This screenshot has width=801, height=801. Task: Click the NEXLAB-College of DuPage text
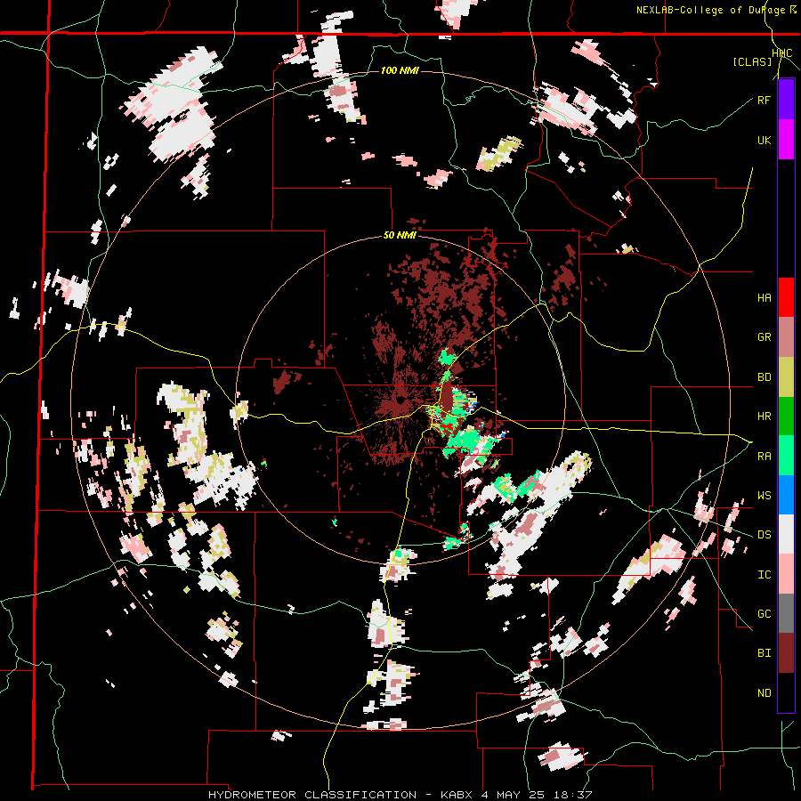click(x=712, y=10)
